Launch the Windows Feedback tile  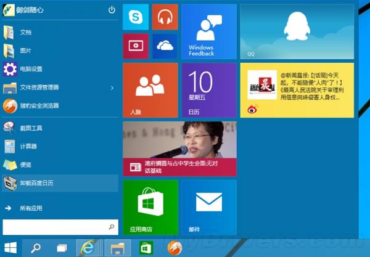tap(208, 31)
